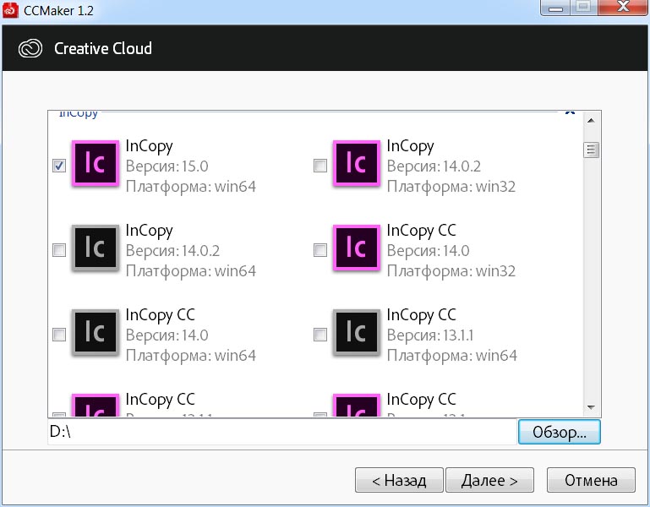Screen dimensions: 650x507
Task: Click the InCopy 14.0.2 win64 grey icon
Action: coord(96,248)
